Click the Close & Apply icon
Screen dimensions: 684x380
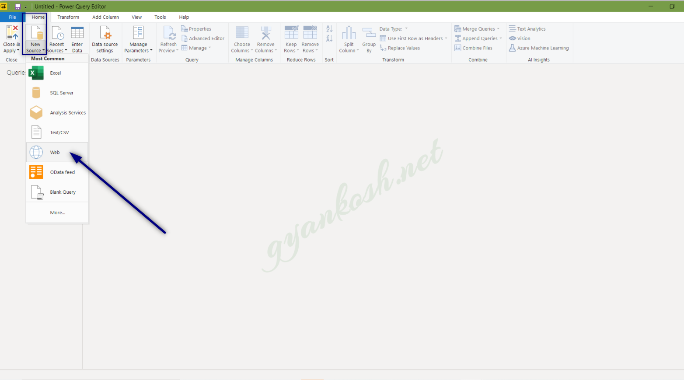pyautogui.click(x=12, y=33)
